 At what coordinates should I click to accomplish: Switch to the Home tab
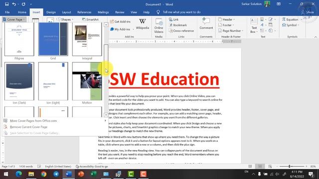pyautogui.click(x=22, y=12)
